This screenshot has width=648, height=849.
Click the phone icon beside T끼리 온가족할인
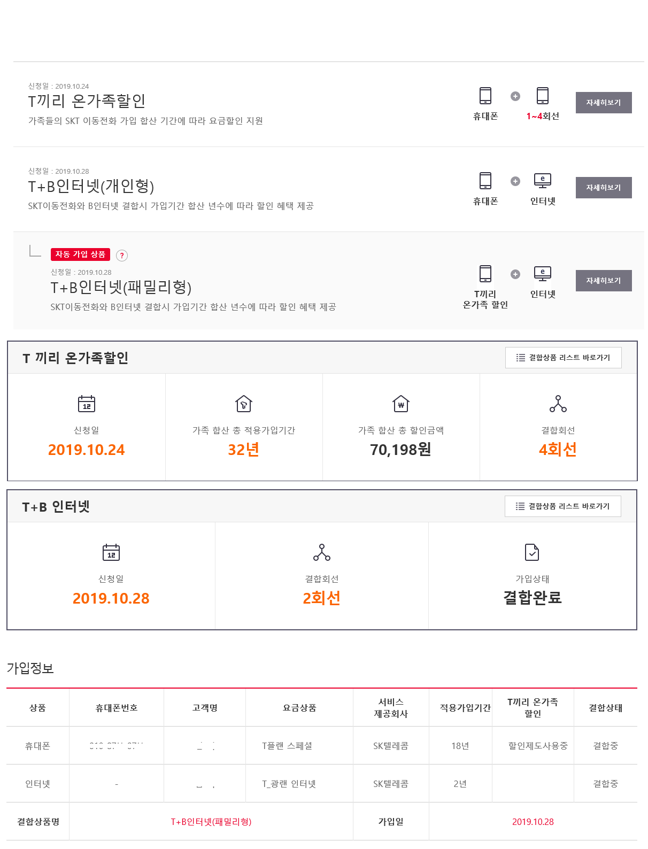[485, 96]
